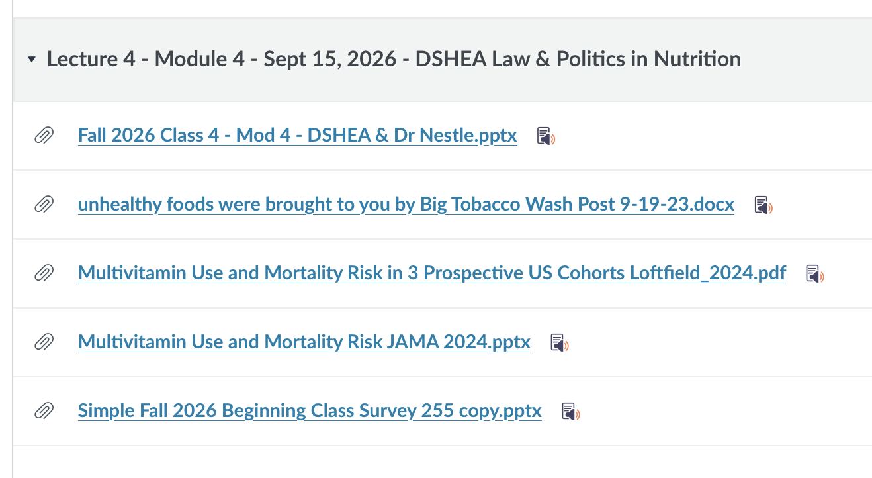Open the Simple Fall 2026 Beginning Class Survey link
The height and width of the screenshot is (478, 872).
click(x=310, y=411)
